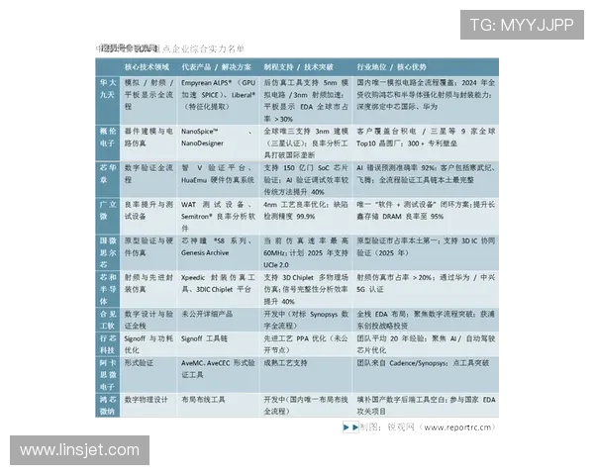Click the '模拟 / 射频 / 平板显示全流程' cell
This screenshot has height=475, width=594.
(x=148, y=100)
